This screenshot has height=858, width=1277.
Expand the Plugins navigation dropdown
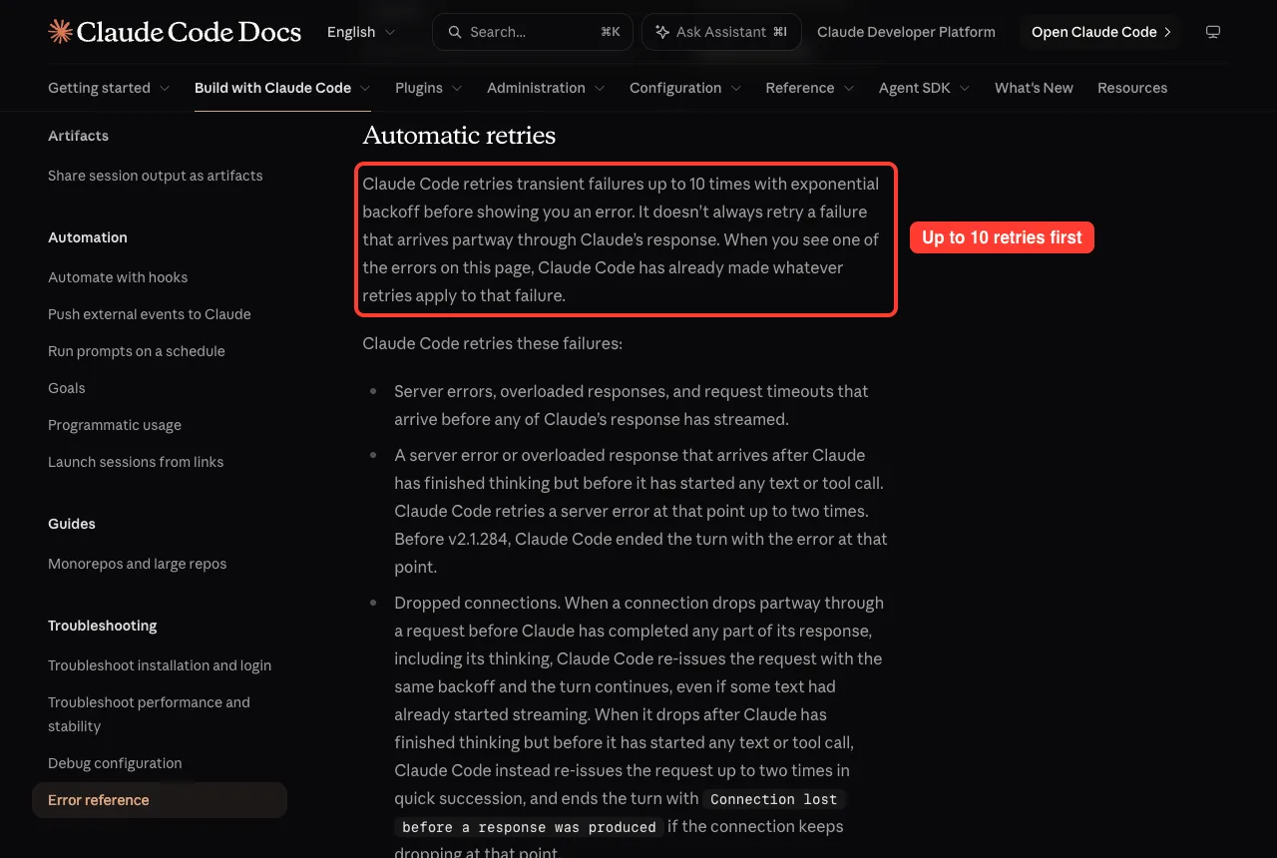pyautogui.click(x=429, y=88)
